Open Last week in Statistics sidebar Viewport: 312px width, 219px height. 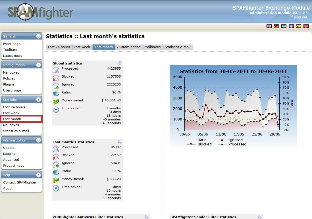pos(11,113)
